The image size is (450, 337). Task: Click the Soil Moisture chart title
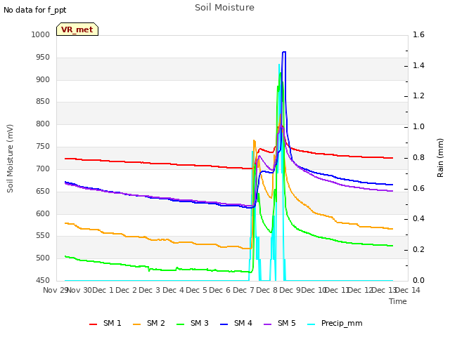tap(224, 8)
